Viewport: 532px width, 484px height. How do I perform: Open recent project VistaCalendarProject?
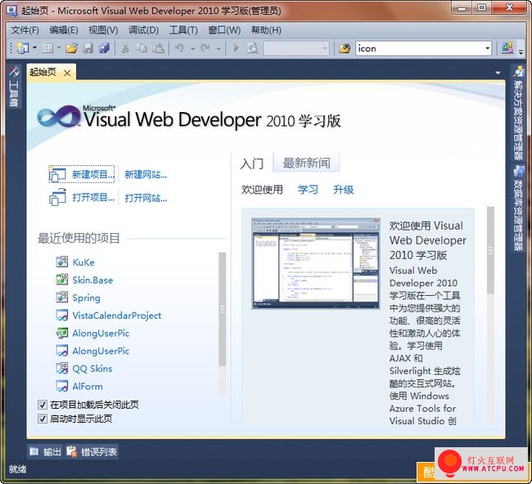[x=117, y=316]
